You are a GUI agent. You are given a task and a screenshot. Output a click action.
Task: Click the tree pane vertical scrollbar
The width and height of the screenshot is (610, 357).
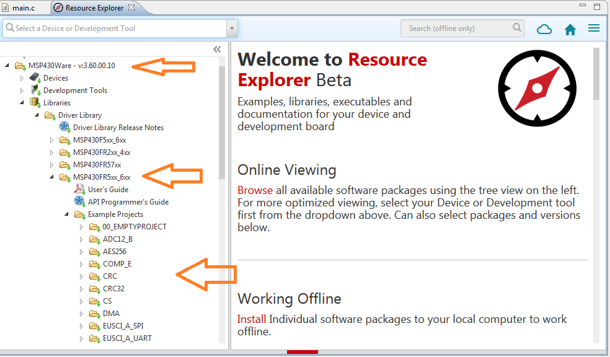tap(222, 123)
